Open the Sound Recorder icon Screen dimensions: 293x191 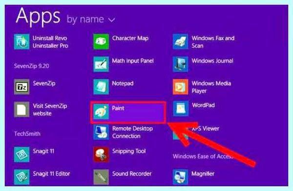101,177
